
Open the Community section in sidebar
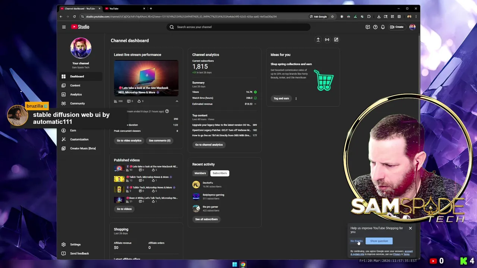click(x=81, y=103)
